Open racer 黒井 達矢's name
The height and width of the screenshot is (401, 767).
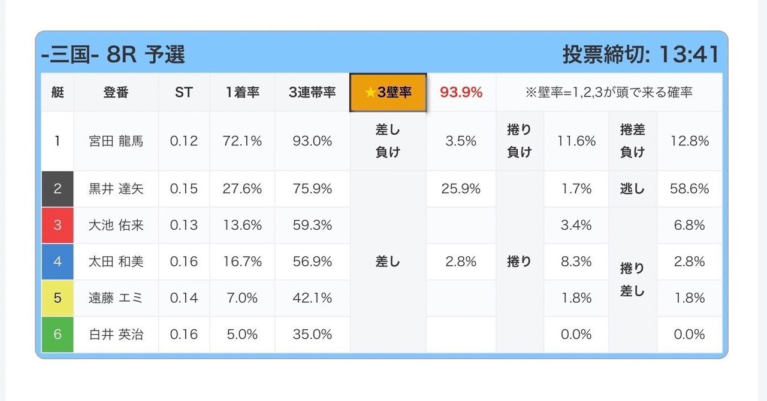point(116,189)
